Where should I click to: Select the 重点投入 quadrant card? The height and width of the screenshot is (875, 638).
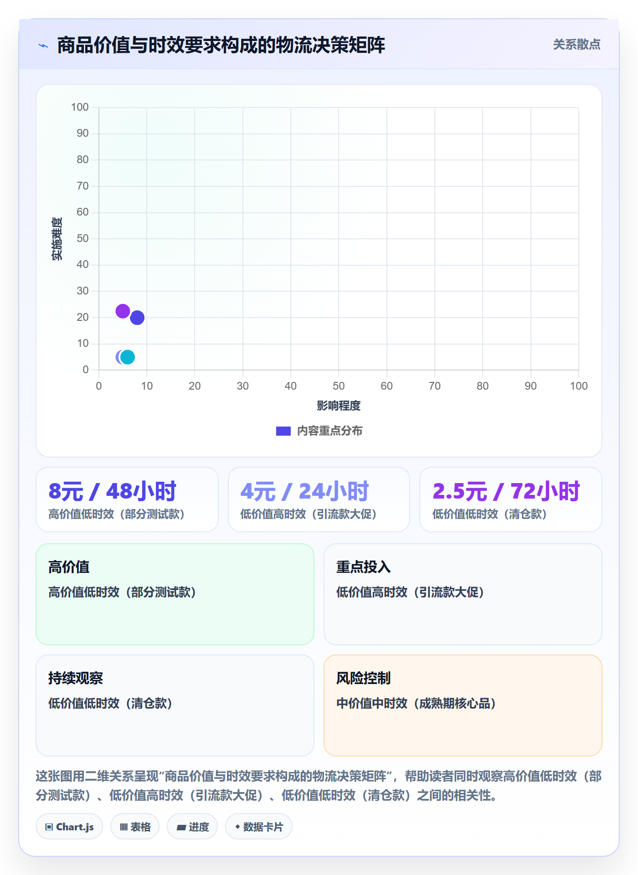463,594
